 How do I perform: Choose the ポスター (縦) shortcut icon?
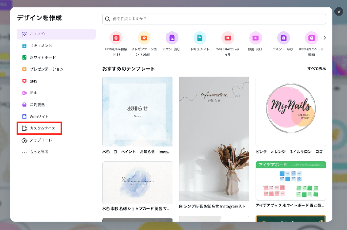tap(283, 38)
